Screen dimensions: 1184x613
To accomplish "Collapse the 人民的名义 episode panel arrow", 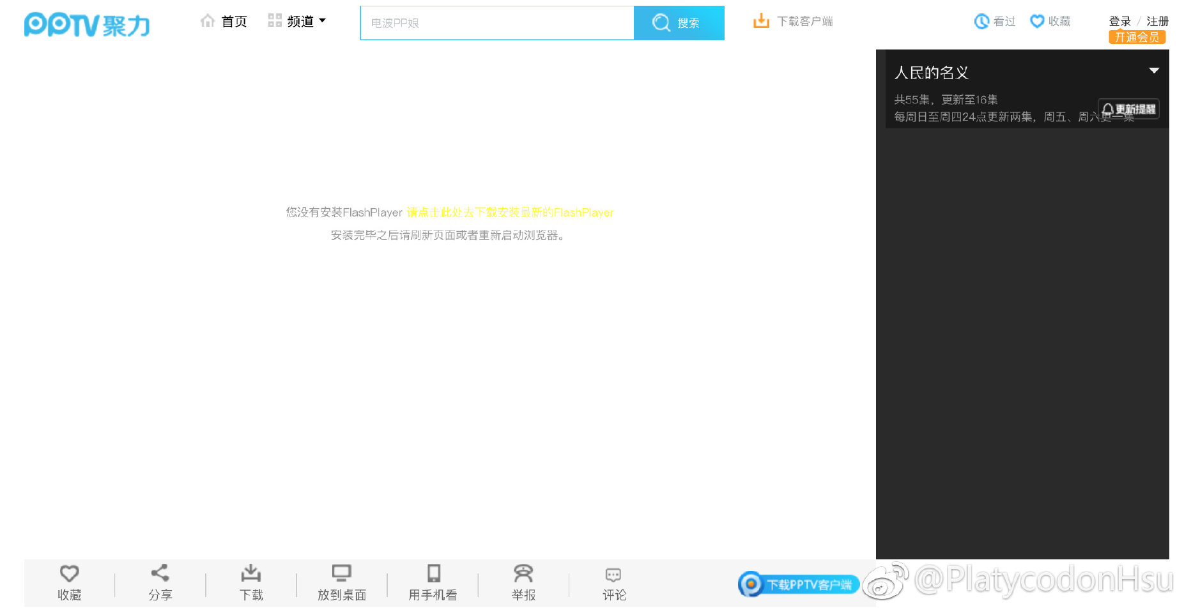I will tap(1154, 71).
